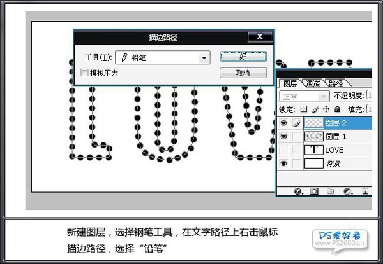
Task: Click the create new layer icon
Action: 364,190
